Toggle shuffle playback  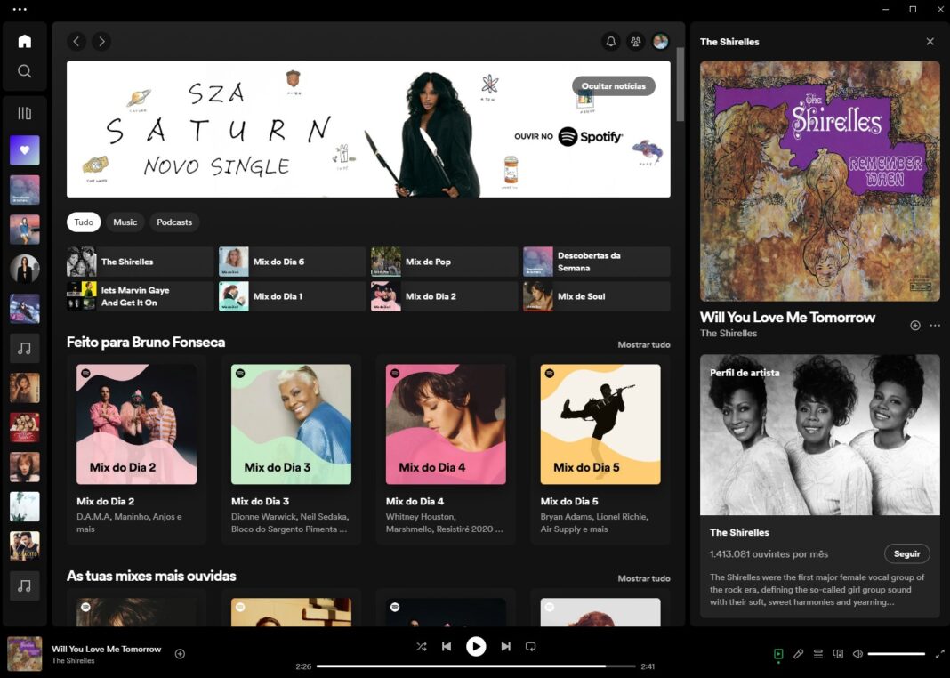422,647
